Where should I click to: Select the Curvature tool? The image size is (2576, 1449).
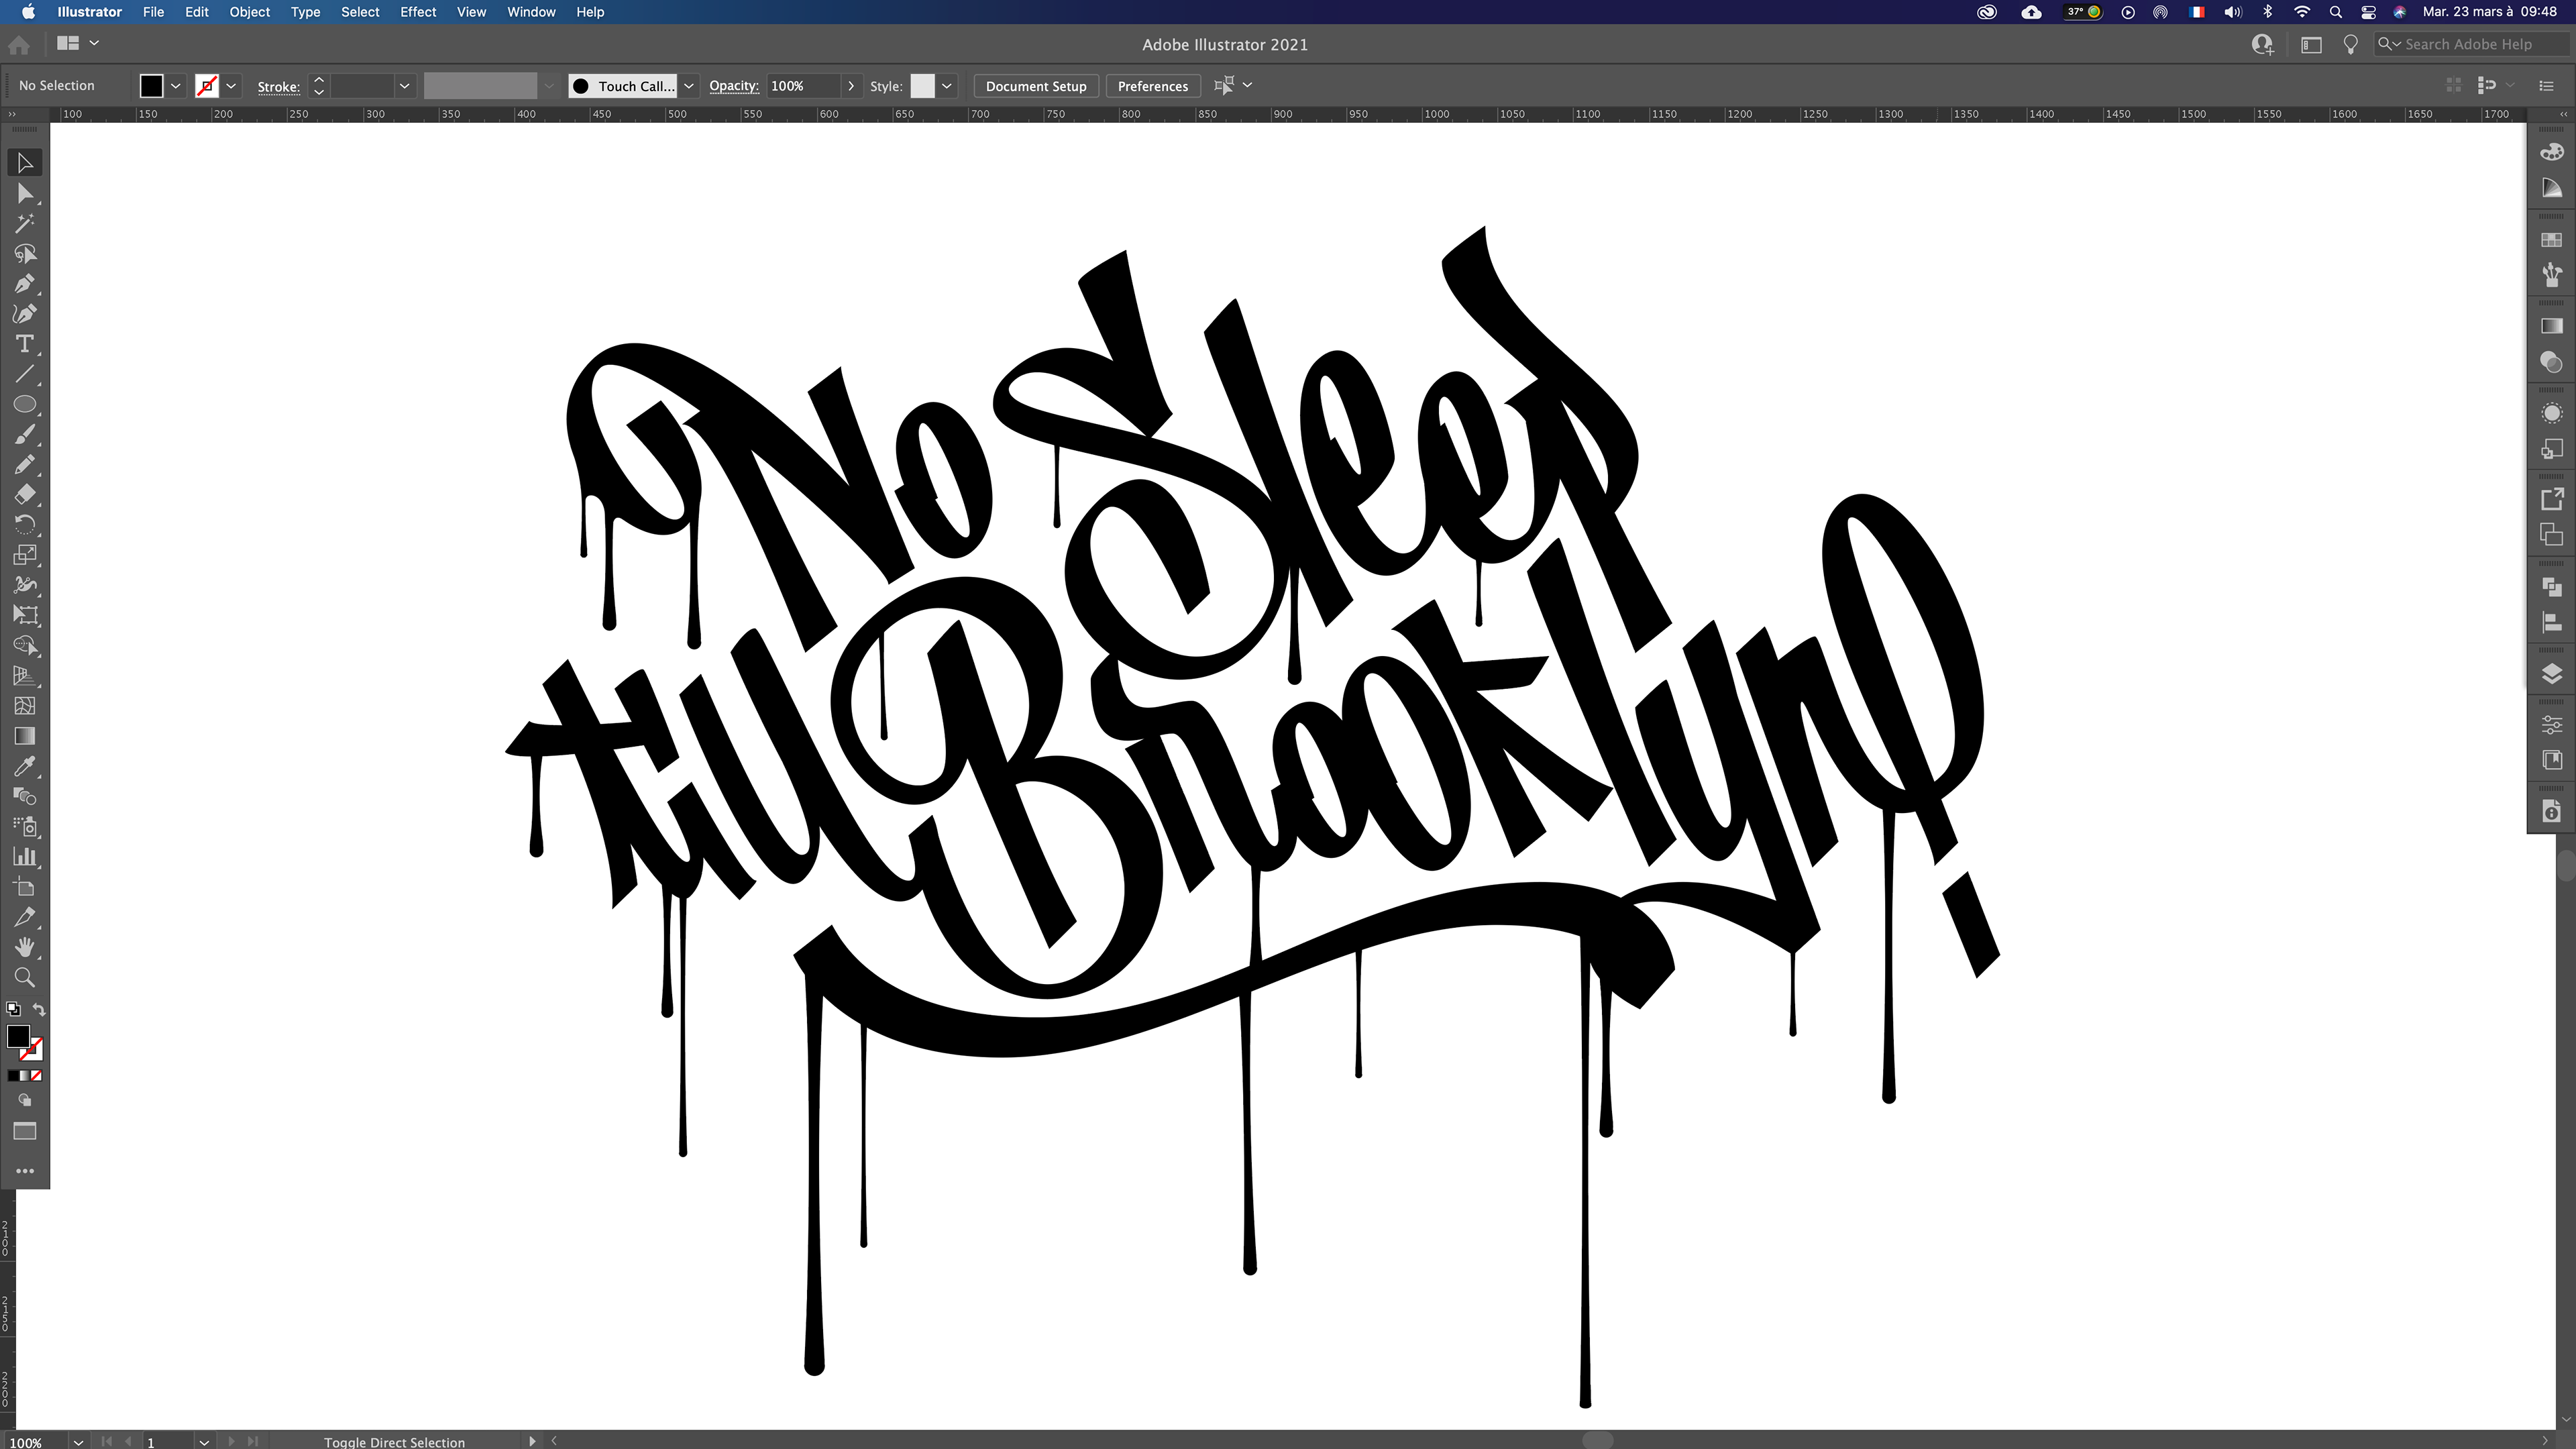[x=25, y=313]
